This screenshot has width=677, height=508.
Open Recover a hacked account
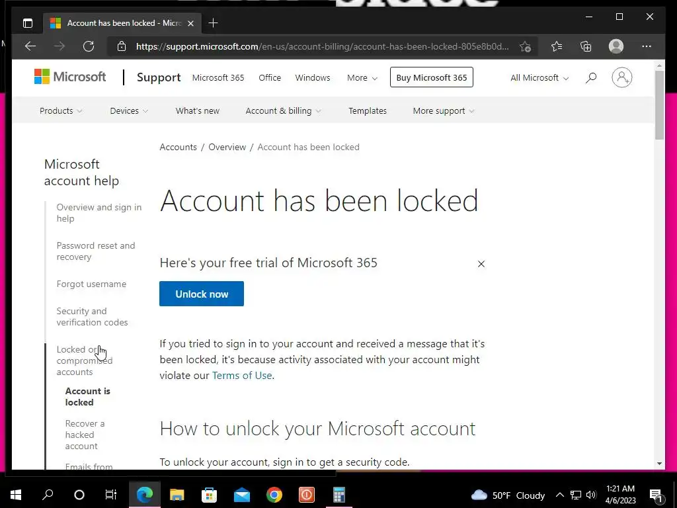(85, 435)
